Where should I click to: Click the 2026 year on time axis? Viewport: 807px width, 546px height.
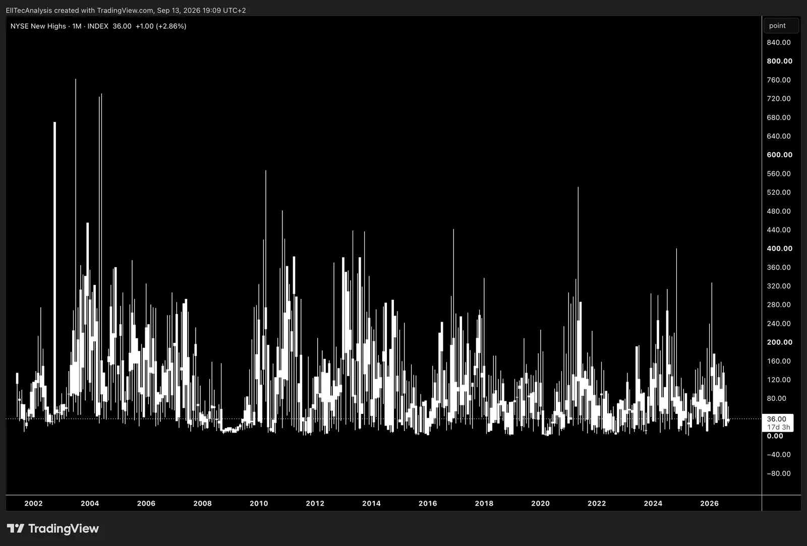710,503
